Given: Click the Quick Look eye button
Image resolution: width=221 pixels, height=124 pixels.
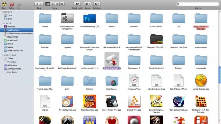Looking at the screenshot, I should click(77, 4).
